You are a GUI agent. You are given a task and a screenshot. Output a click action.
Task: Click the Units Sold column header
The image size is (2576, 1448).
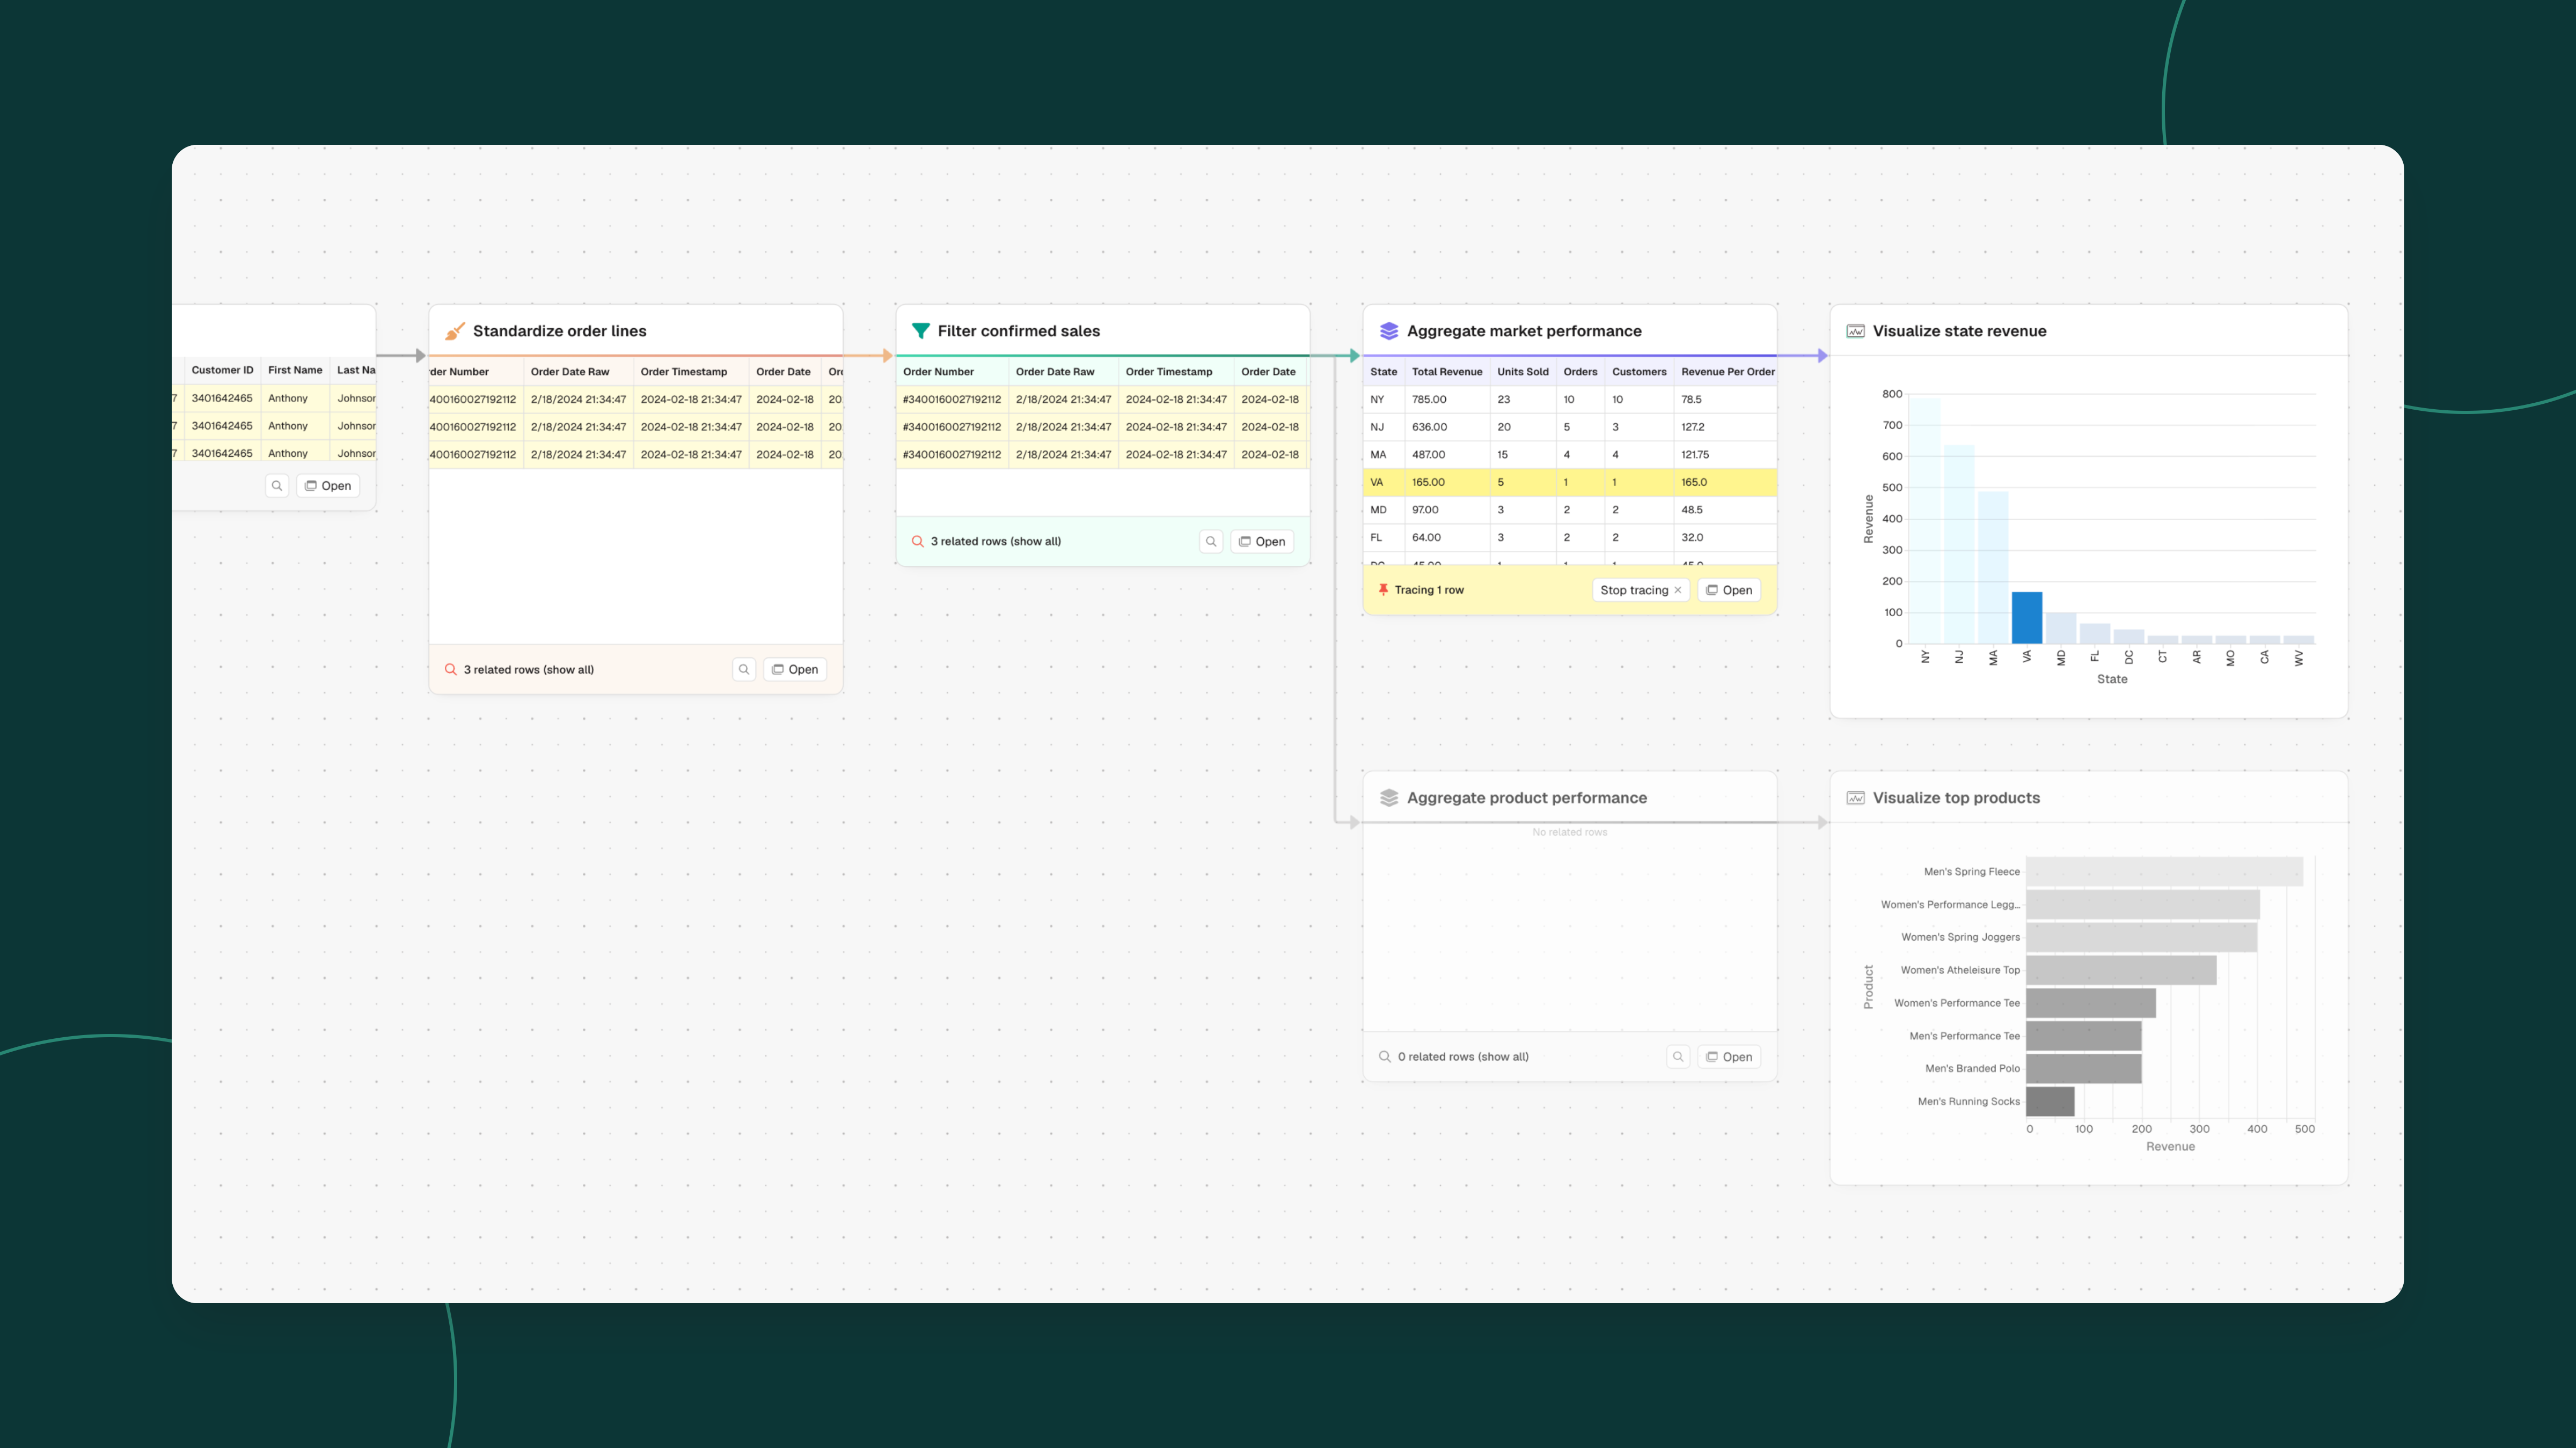(x=1522, y=372)
